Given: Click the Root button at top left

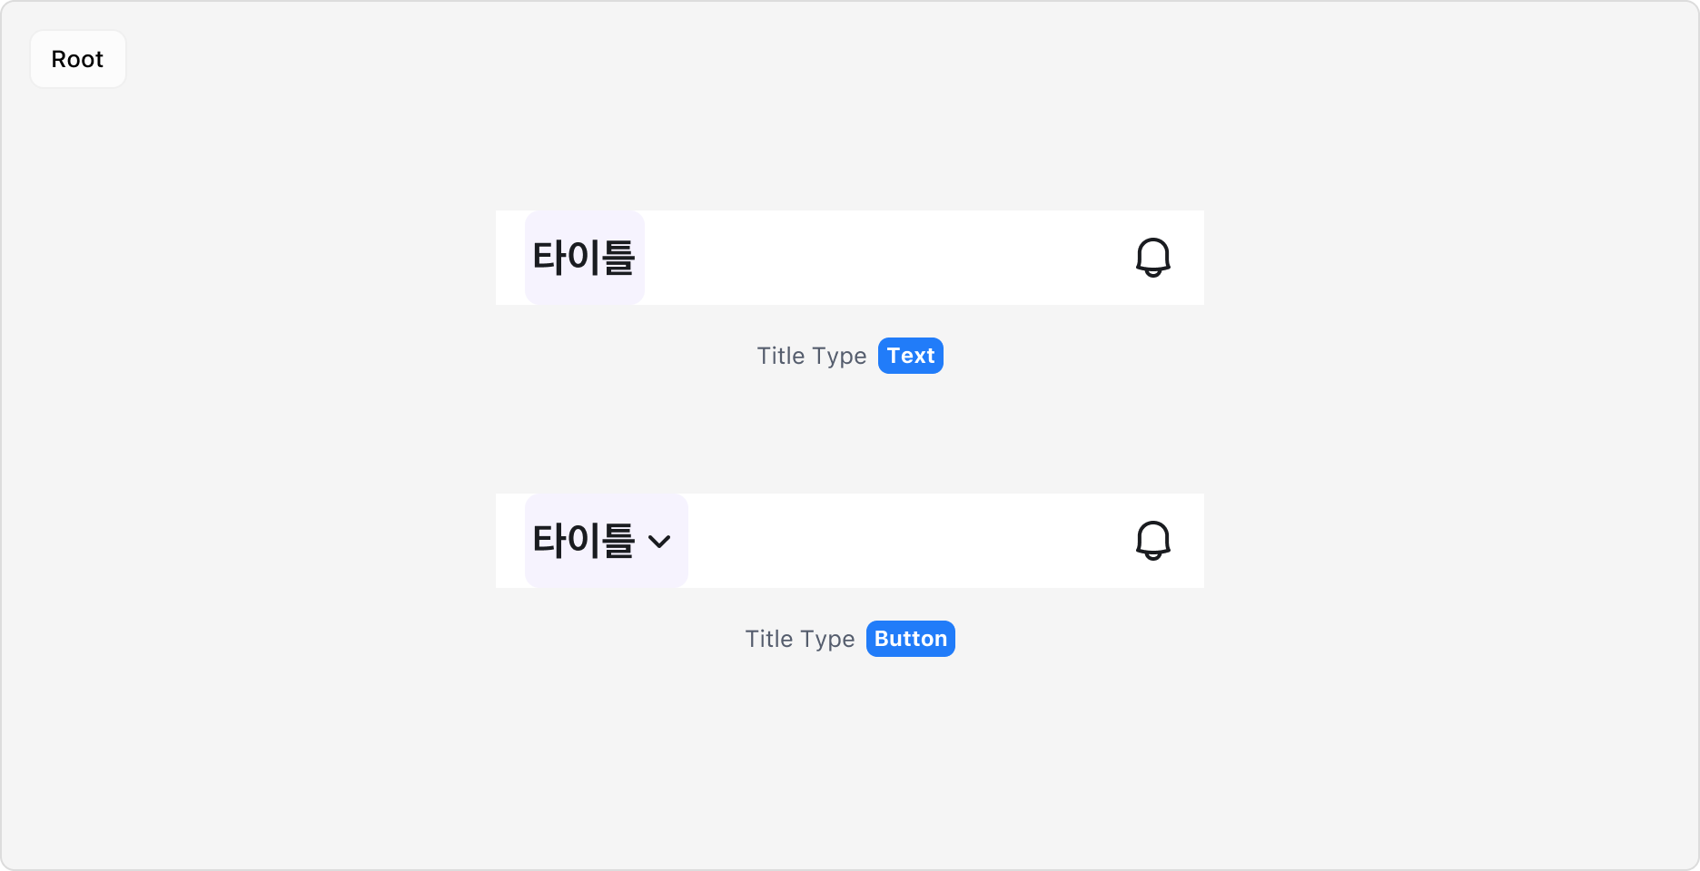Looking at the screenshot, I should tap(77, 58).
